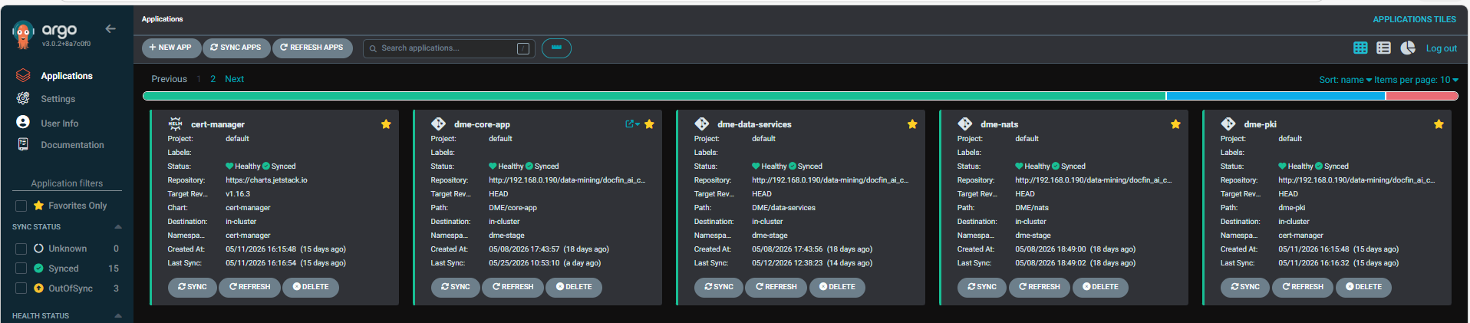This screenshot has width=1470, height=323.
Task: Unfavorite dme-pki with star icon
Action: pos(1439,124)
